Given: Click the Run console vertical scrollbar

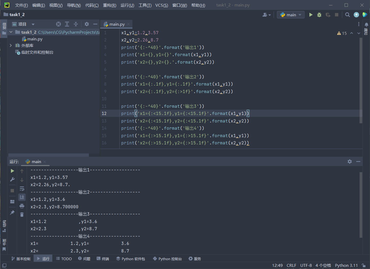Looking at the screenshot, I should click(x=361, y=205).
